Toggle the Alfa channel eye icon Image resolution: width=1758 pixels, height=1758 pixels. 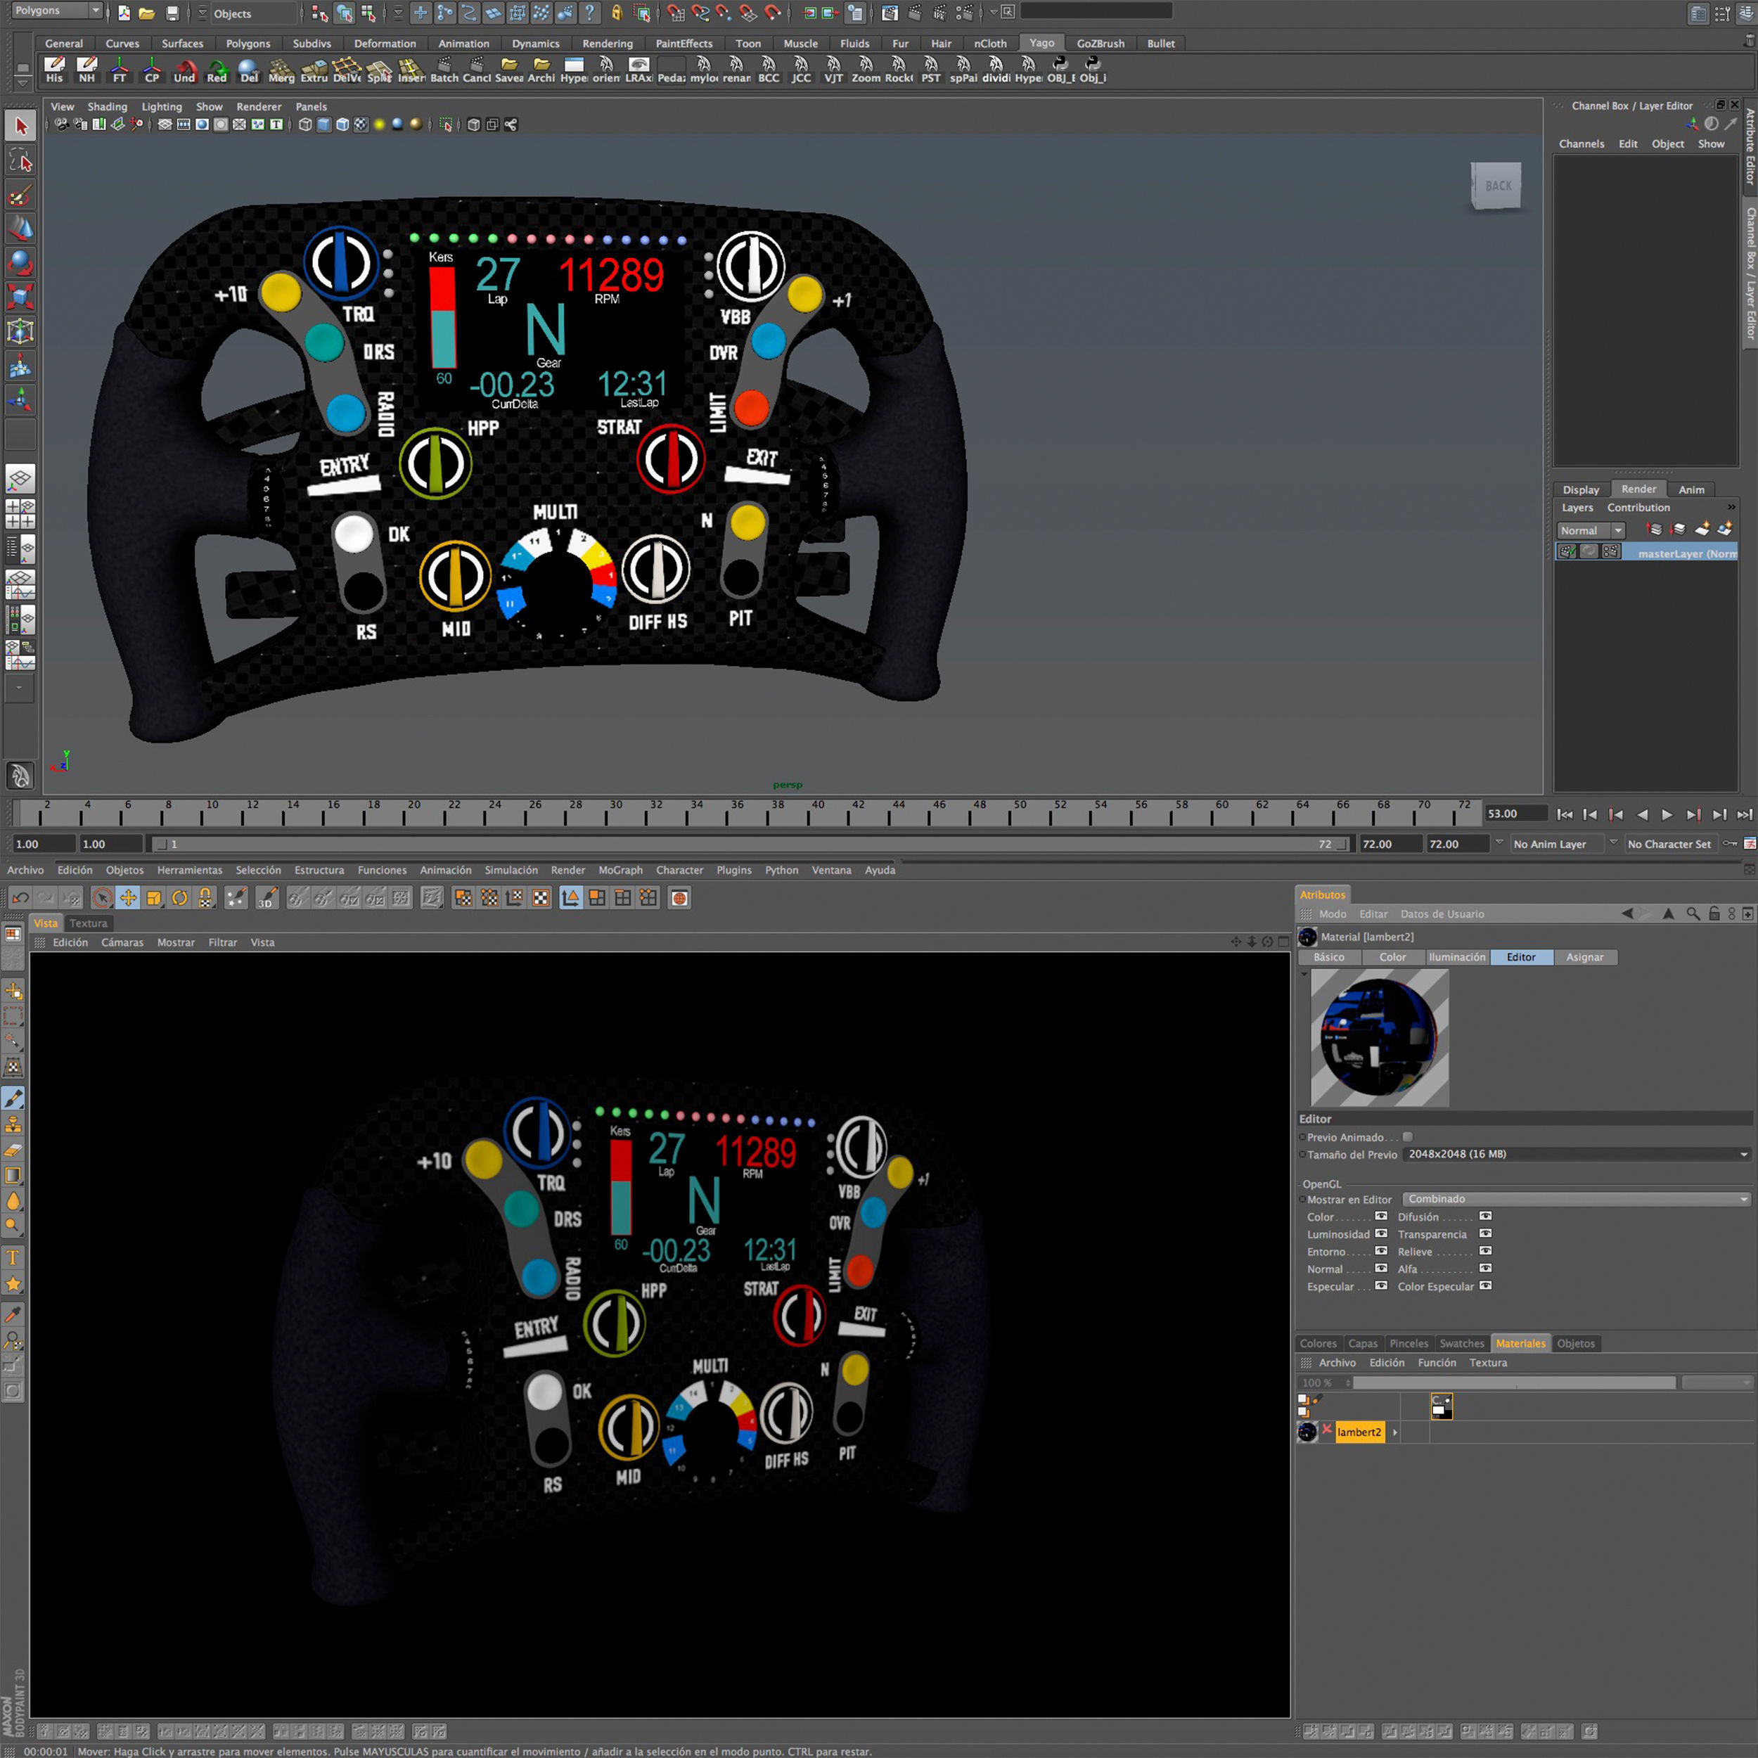pos(1485,1269)
